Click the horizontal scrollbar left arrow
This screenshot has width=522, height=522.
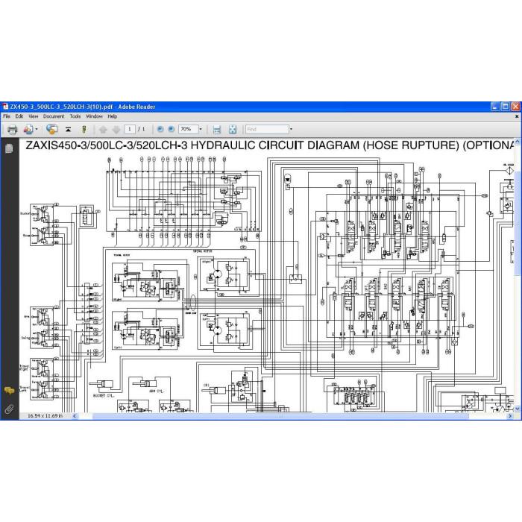[75, 416]
